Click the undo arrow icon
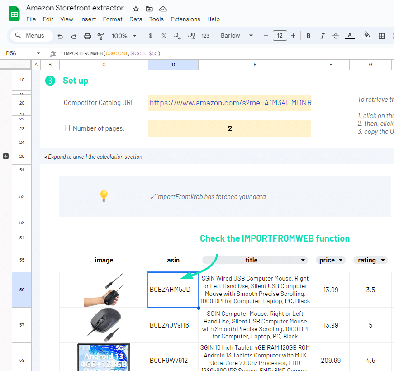The image size is (394, 371). coord(60,36)
